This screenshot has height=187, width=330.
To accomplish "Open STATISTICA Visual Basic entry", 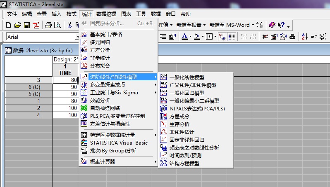I will [119, 143].
